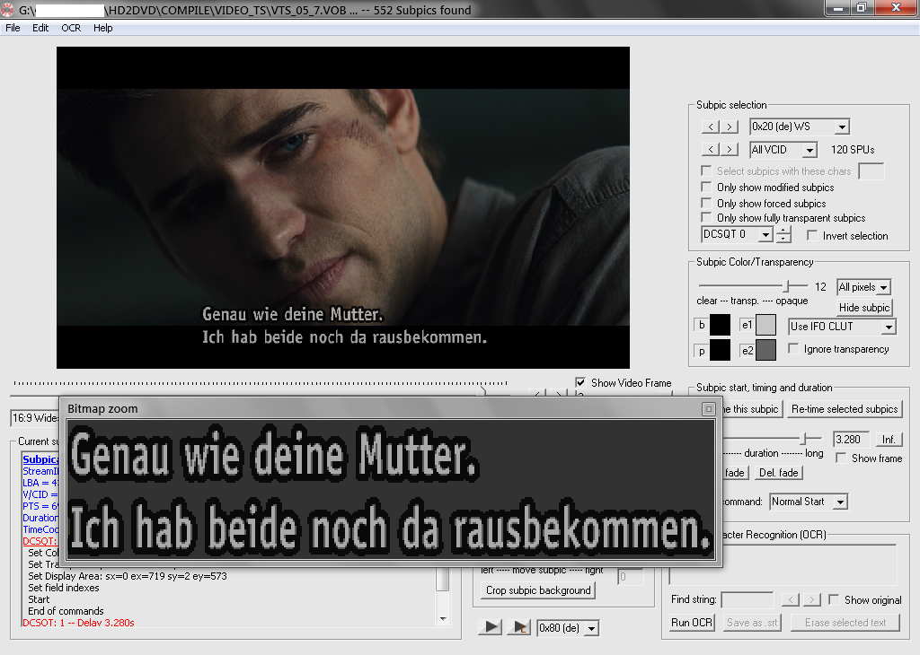
Task: Click the e2 color label button
Action: pos(747,351)
